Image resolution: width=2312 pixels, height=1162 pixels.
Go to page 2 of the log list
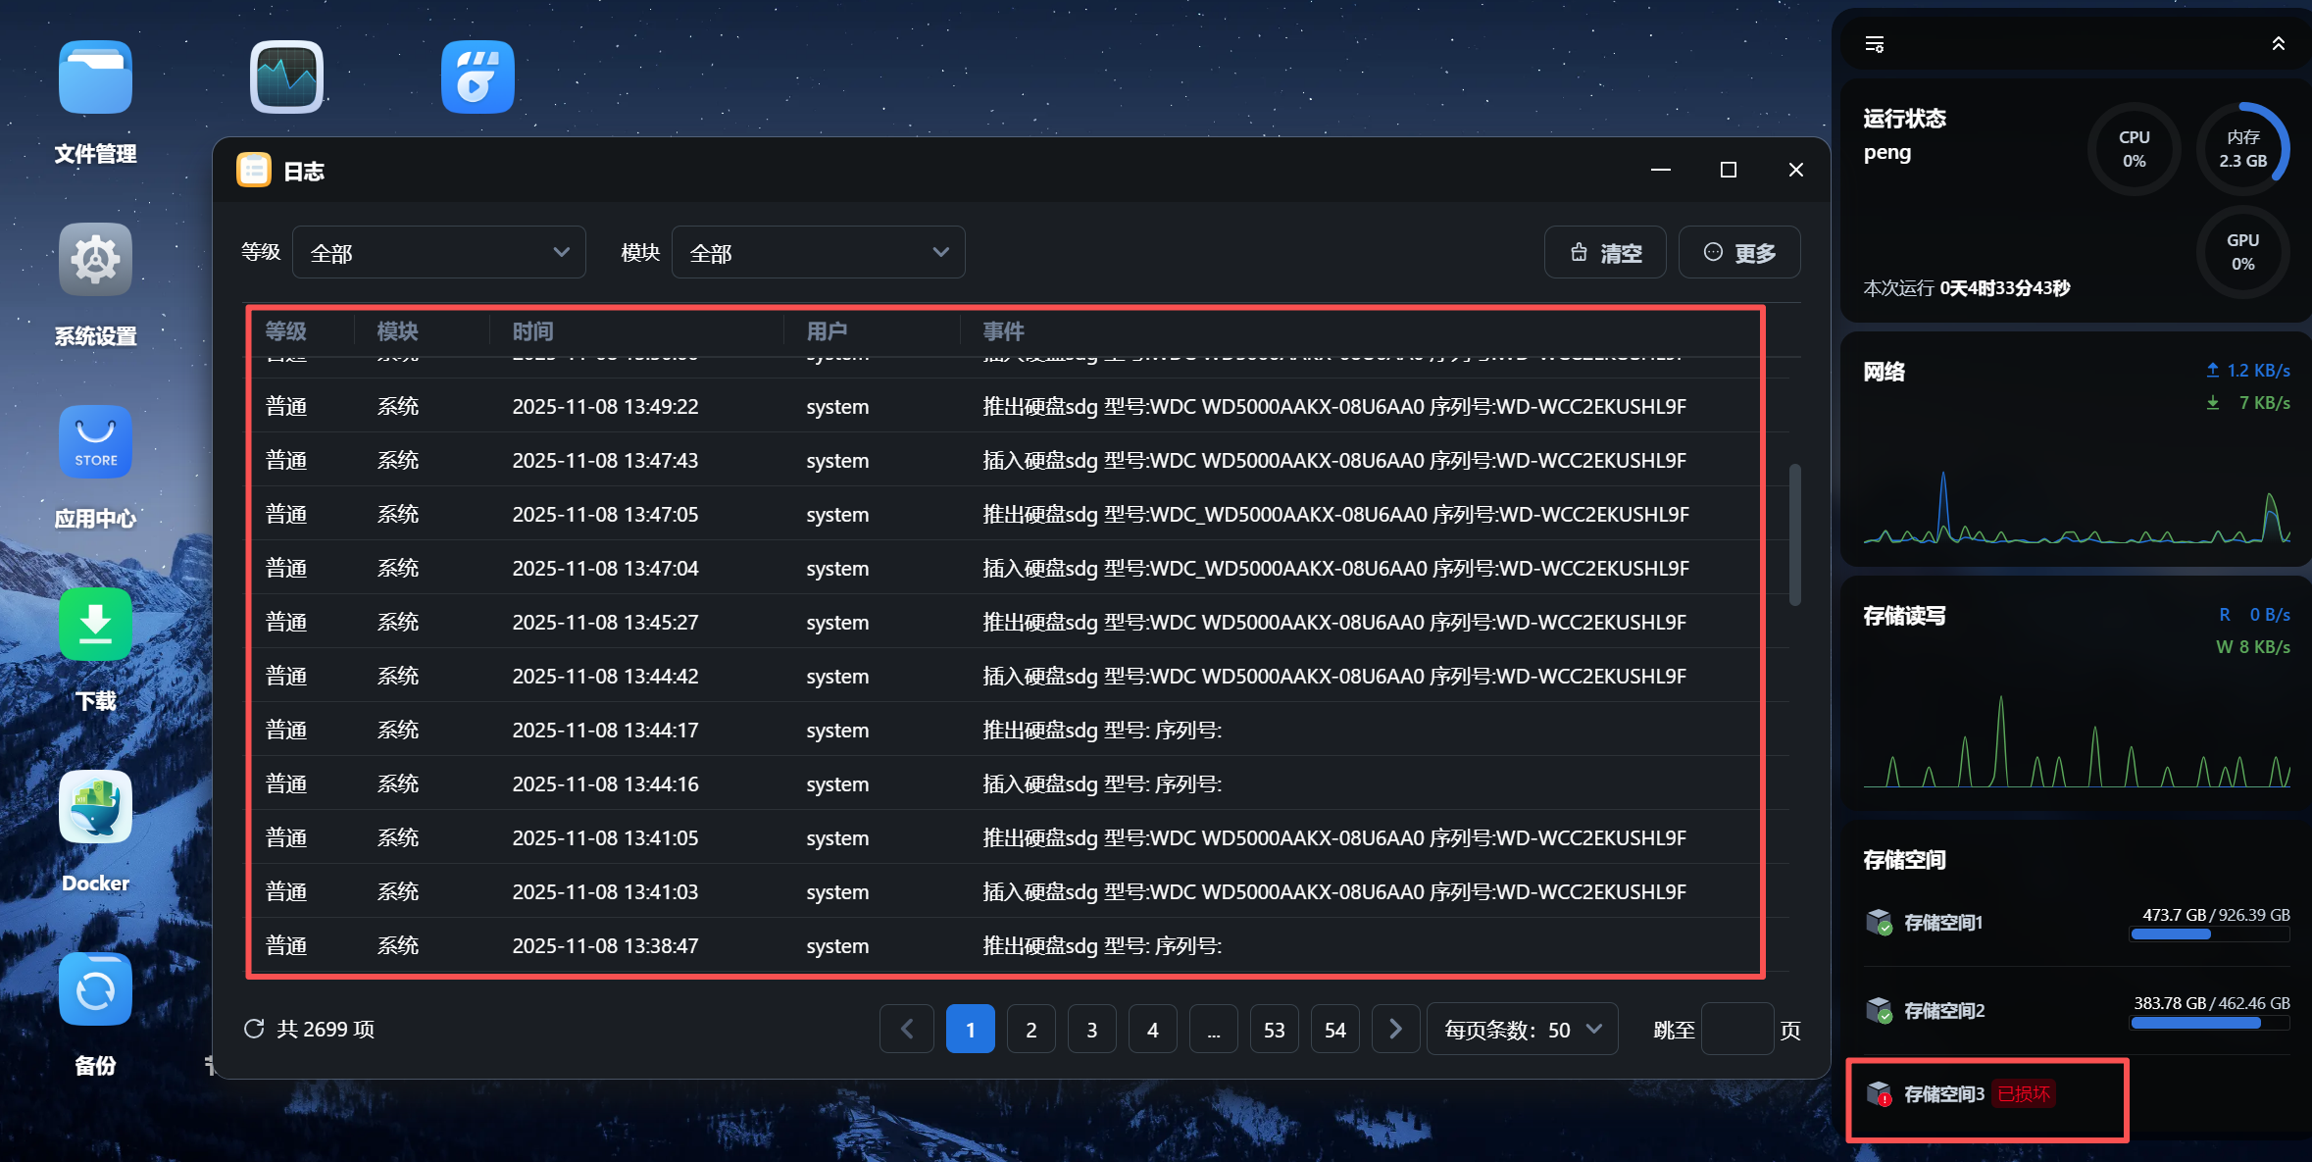(1030, 1029)
